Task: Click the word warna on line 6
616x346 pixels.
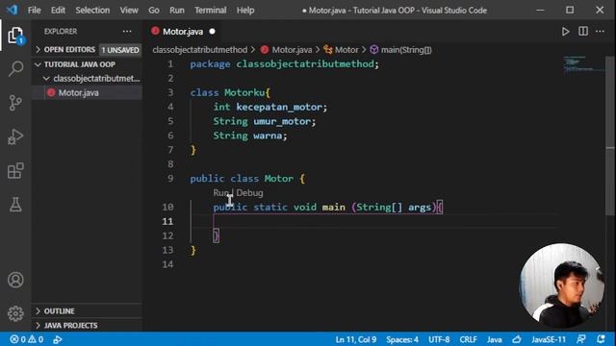Action: click(x=268, y=136)
